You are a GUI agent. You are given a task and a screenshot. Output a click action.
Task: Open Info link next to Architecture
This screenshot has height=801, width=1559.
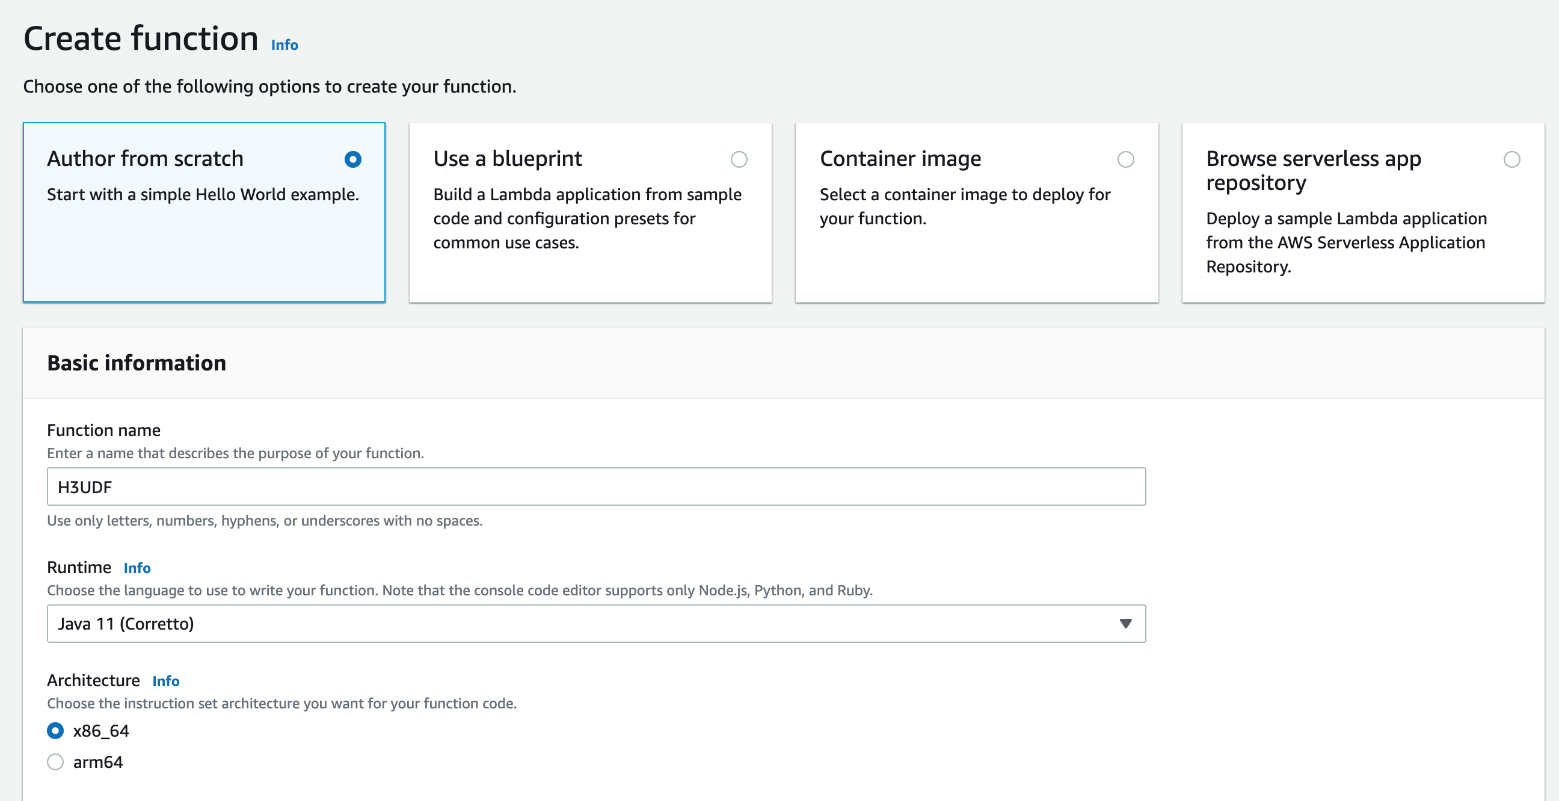165,681
